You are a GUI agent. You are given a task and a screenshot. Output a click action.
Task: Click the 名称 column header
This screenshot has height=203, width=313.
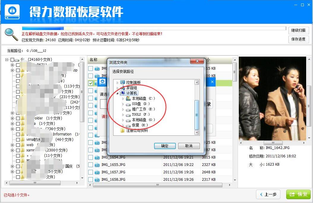[x=94, y=60]
